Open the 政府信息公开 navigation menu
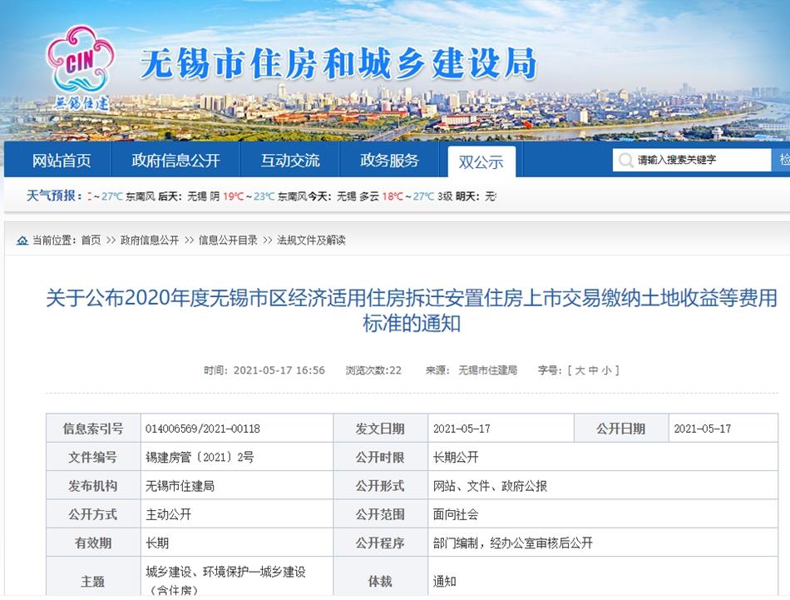The width and height of the screenshot is (790, 600). [x=175, y=161]
